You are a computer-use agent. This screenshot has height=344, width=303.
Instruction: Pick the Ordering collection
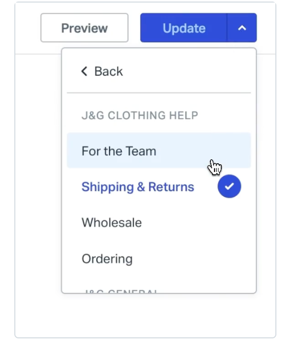[x=159, y=259]
